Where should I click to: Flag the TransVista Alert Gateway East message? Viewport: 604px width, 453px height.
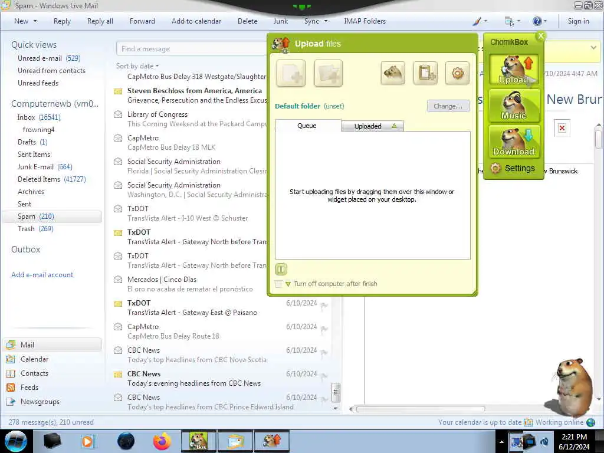(x=324, y=306)
